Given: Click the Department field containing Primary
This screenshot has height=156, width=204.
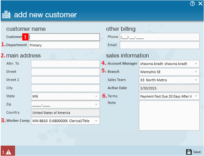Looking at the screenshot, I should pos(64,45).
